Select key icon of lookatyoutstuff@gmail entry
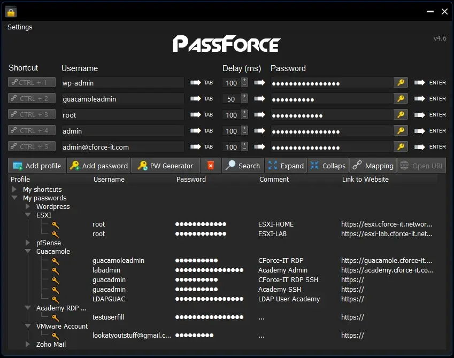The height and width of the screenshot is (358, 454). (x=55, y=336)
